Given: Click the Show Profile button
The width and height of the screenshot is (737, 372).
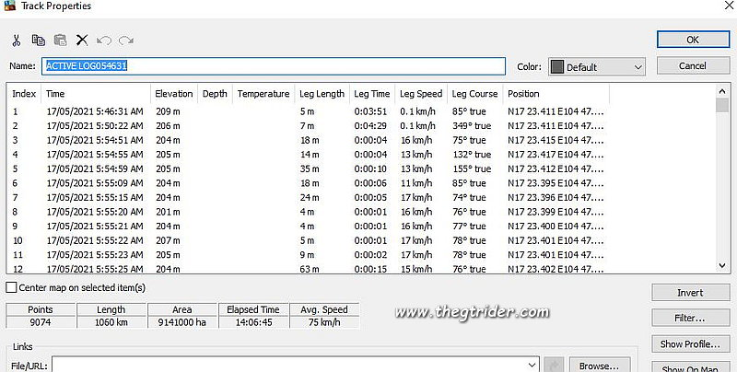Looking at the screenshot, I should coord(690,344).
